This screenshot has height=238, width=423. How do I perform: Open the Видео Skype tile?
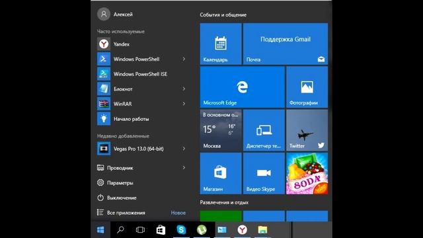[264, 173]
